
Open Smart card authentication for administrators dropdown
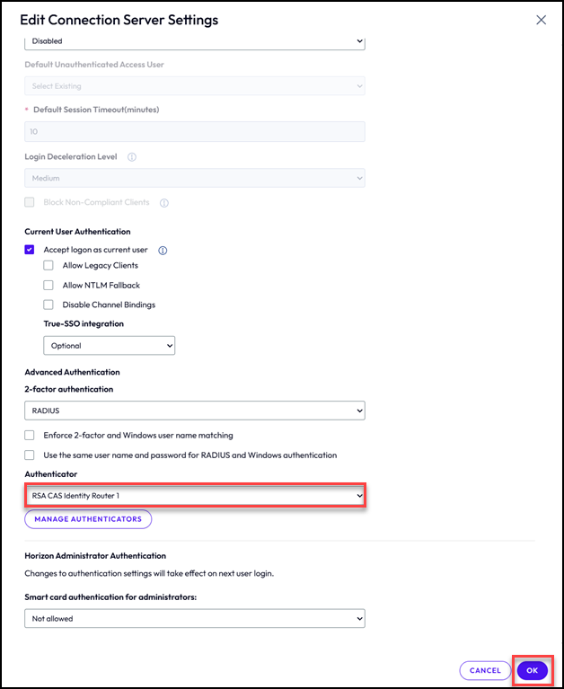(194, 619)
